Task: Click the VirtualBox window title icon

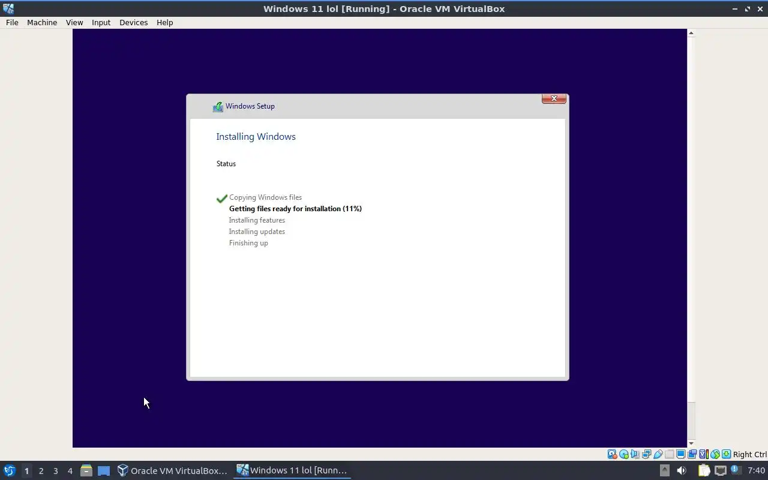Action: [8, 8]
